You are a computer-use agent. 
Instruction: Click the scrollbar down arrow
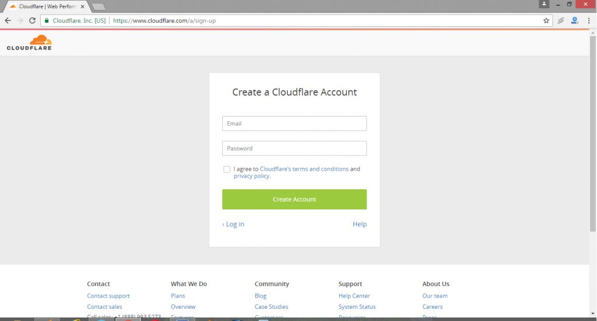pos(593,313)
